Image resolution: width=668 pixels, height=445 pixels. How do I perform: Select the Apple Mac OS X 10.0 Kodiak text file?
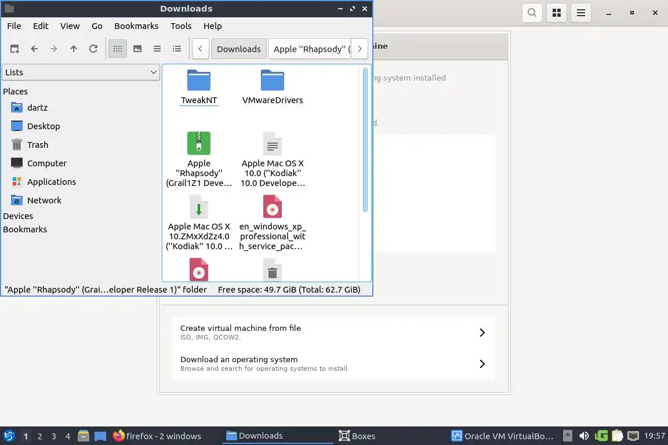tap(273, 159)
